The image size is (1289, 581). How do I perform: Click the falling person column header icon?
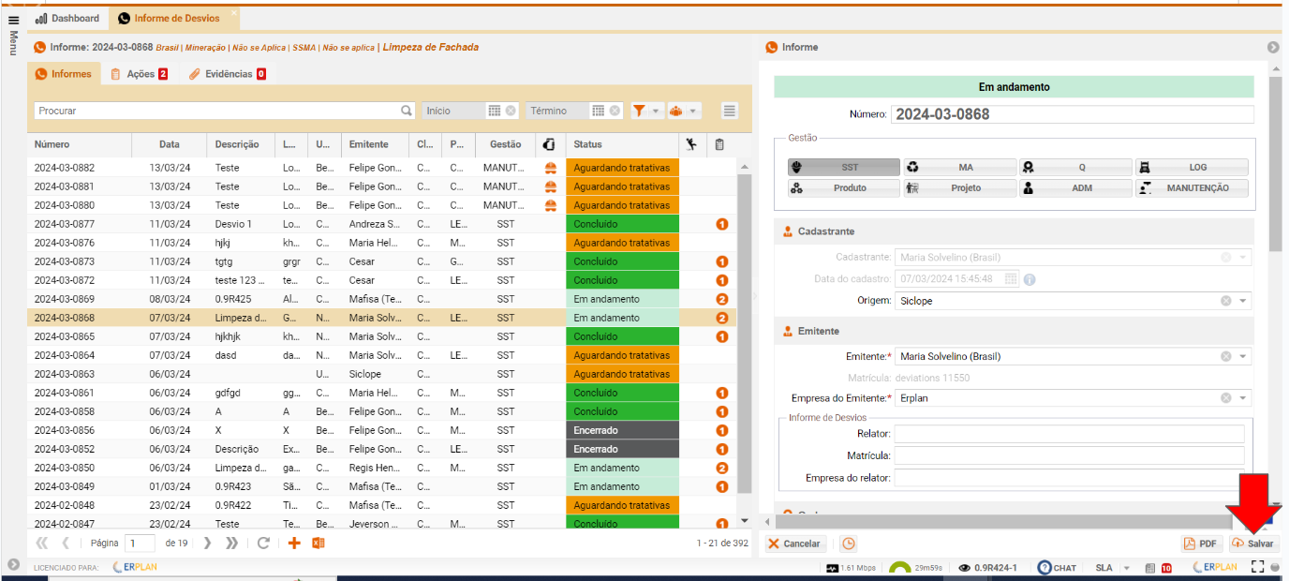tap(691, 144)
